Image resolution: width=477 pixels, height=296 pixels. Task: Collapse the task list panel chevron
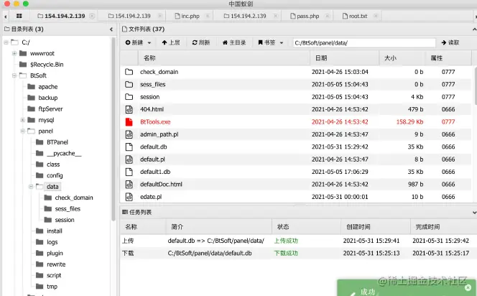[474, 213]
